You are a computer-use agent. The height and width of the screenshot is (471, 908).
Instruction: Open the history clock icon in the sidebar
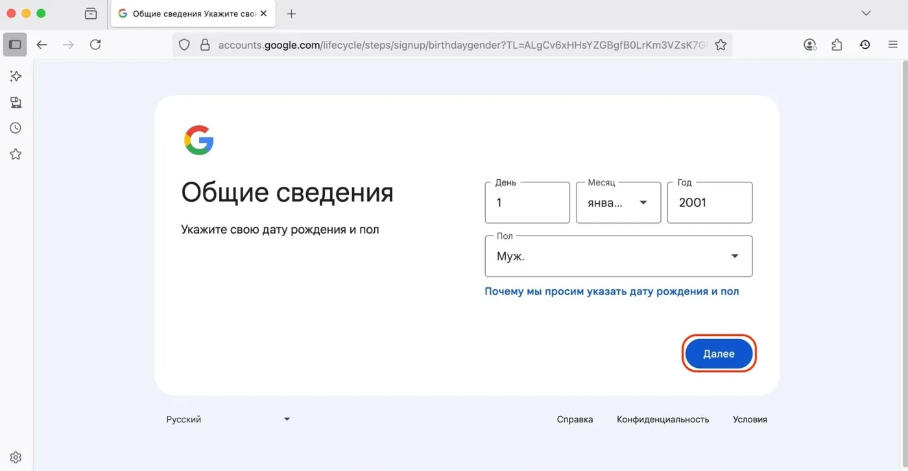pyautogui.click(x=16, y=128)
